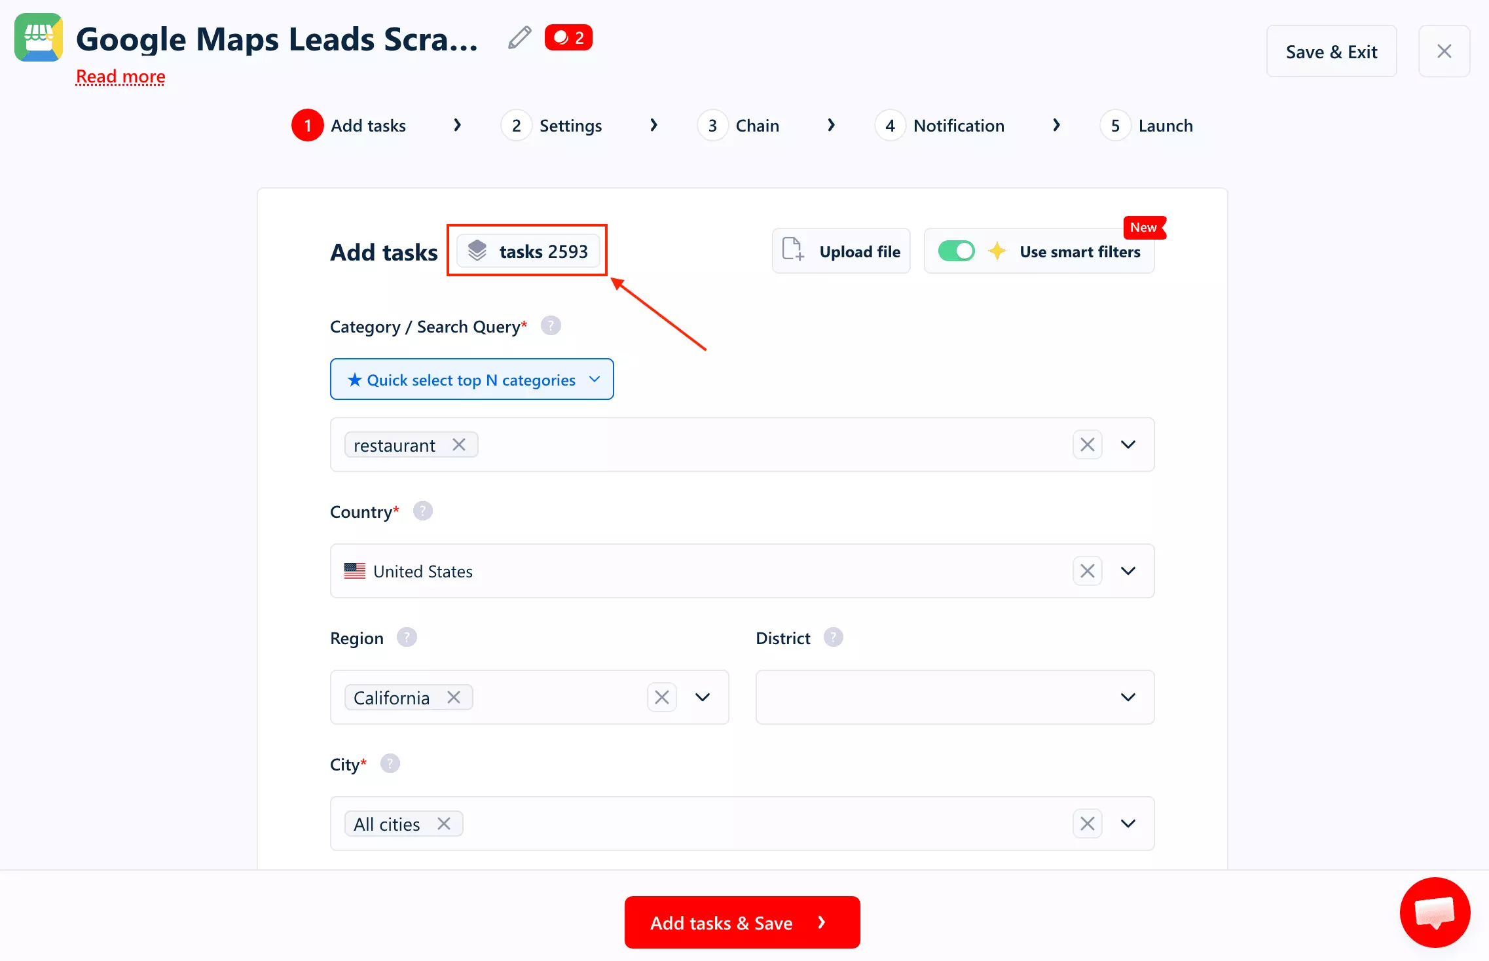Click Add tasks & Save button
This screenshot has width=1489, height=961.
(x=742, y=923)
